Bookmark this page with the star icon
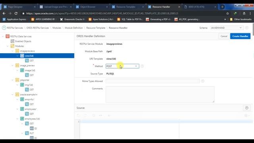 tap(227, 14)
